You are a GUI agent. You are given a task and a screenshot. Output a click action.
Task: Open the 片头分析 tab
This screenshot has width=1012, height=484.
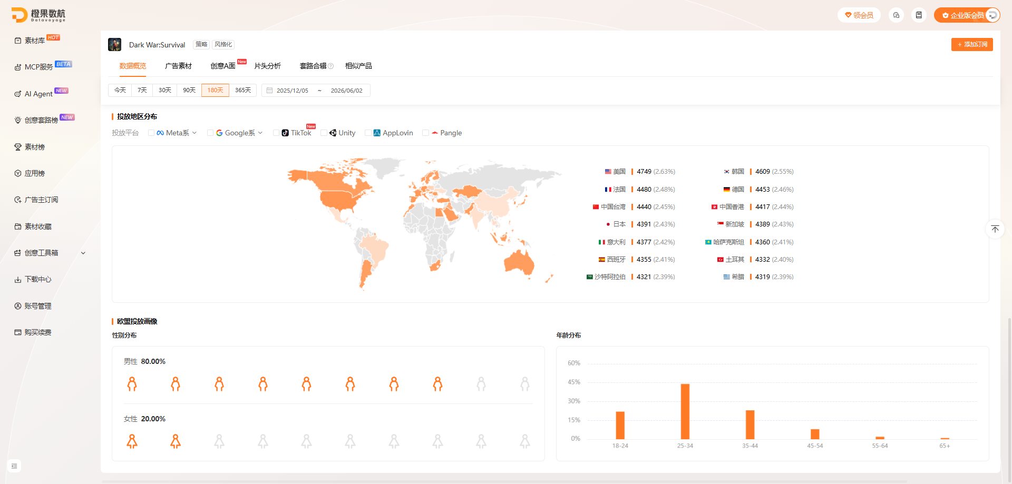pyautogui.click(x=268, y=66)
